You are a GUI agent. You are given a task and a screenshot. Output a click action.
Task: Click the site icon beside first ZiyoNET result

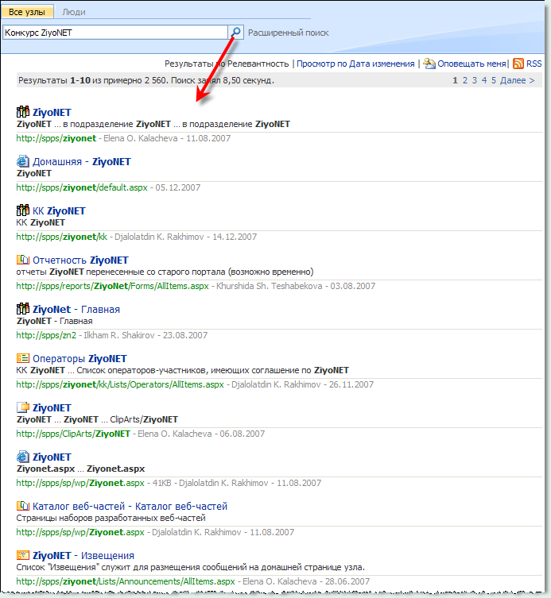click(x=23, y=112)
